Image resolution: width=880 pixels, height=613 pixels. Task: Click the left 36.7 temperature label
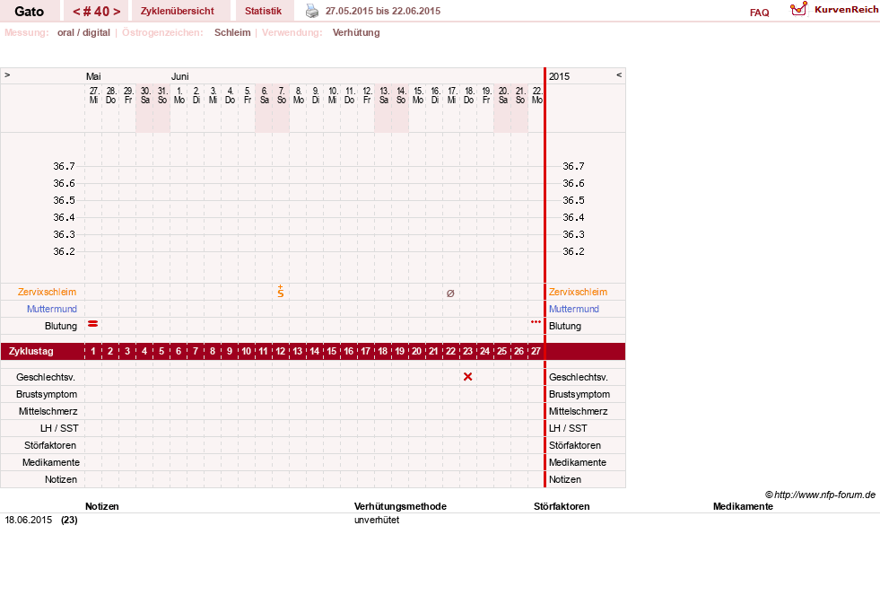64,166
